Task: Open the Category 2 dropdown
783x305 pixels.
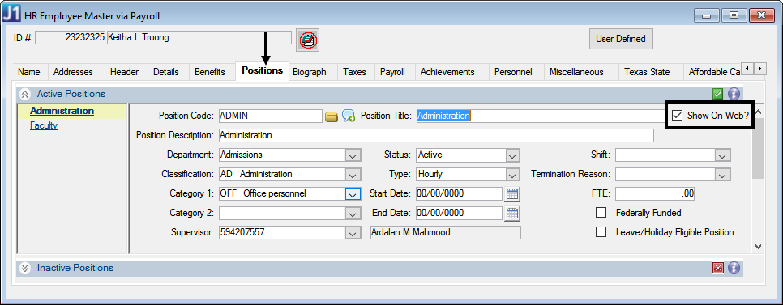Action: [x=353, y=214]
